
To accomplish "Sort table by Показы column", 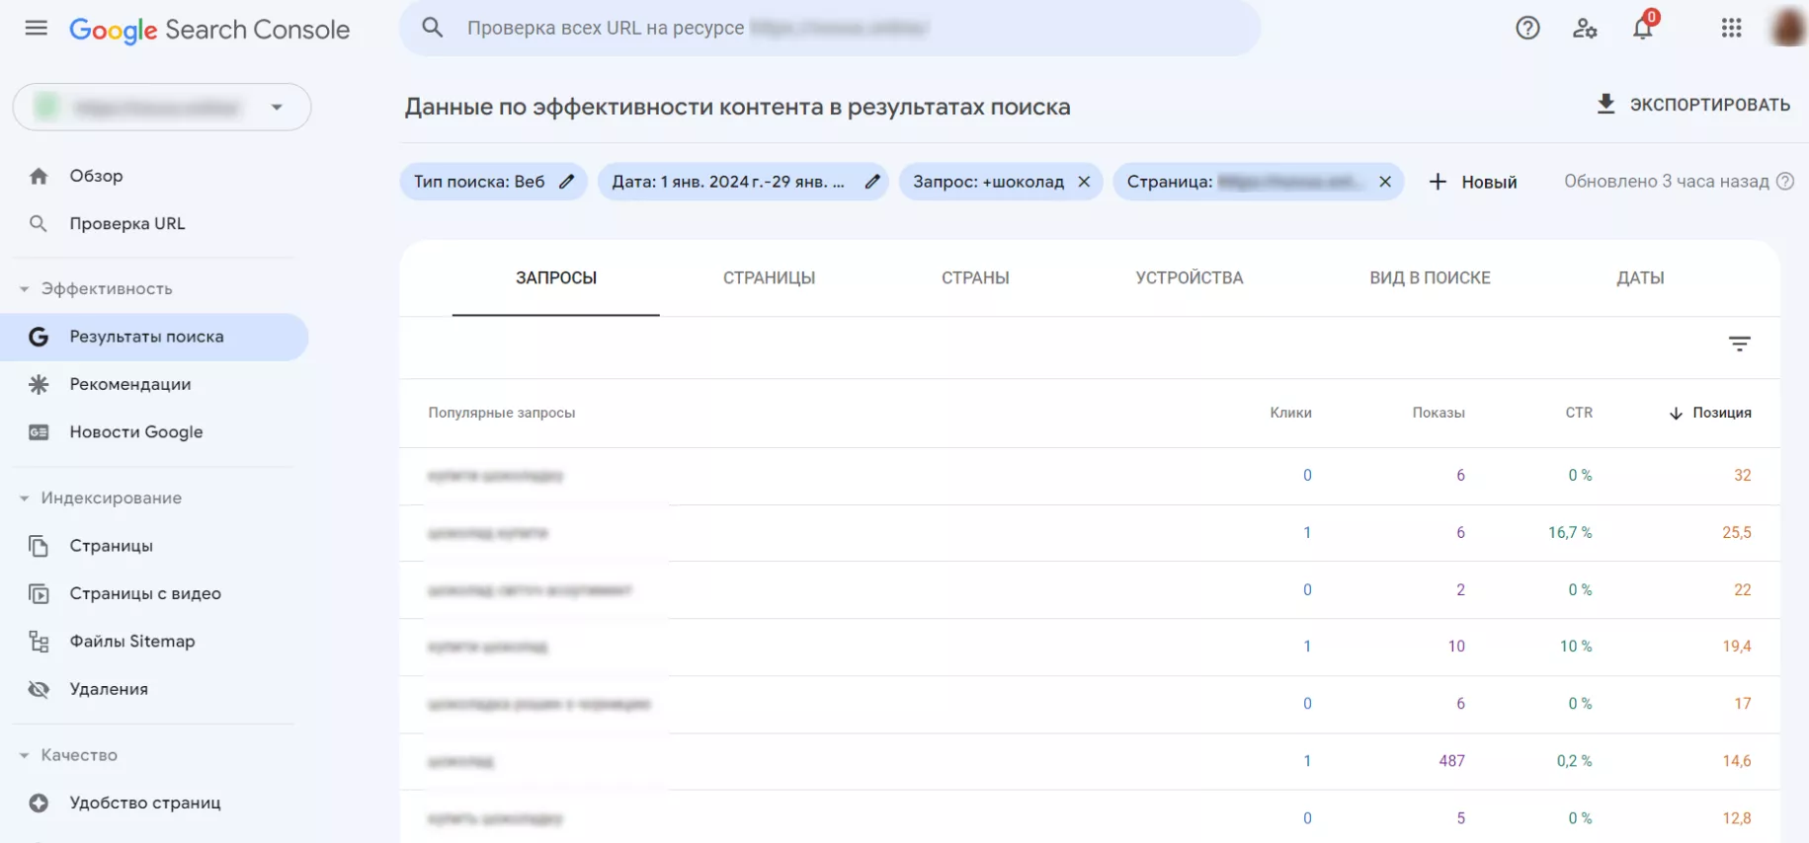I will pos(1439,413).
